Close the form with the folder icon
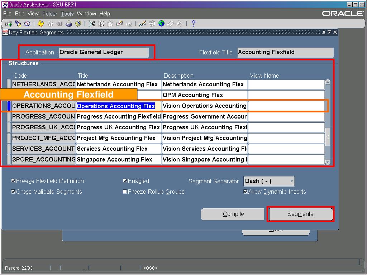This screenshot has width=367, height=275. pyautogui.click(x=78, y=24)
